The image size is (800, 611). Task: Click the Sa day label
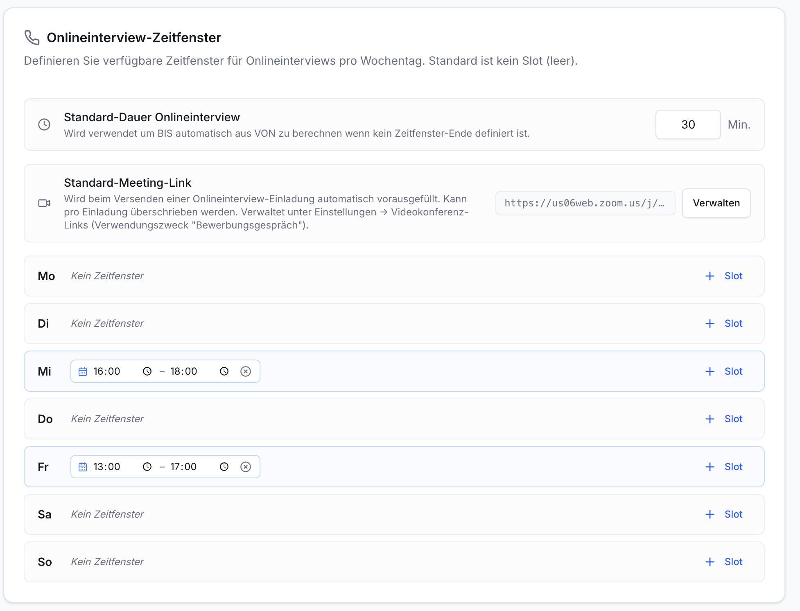tap(45, 514)
